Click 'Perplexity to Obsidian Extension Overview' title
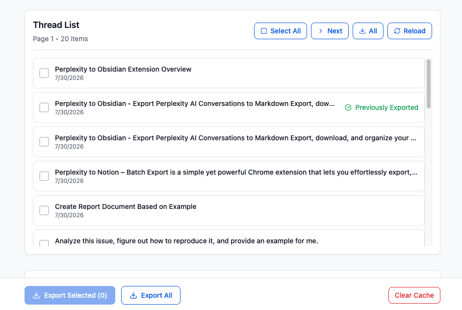The width and height of the screenshot is (462, 310). [x=123, y=69]
